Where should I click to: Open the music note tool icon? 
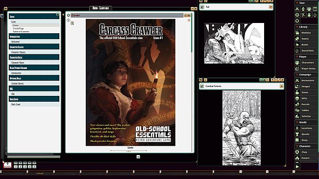(315, 15)
